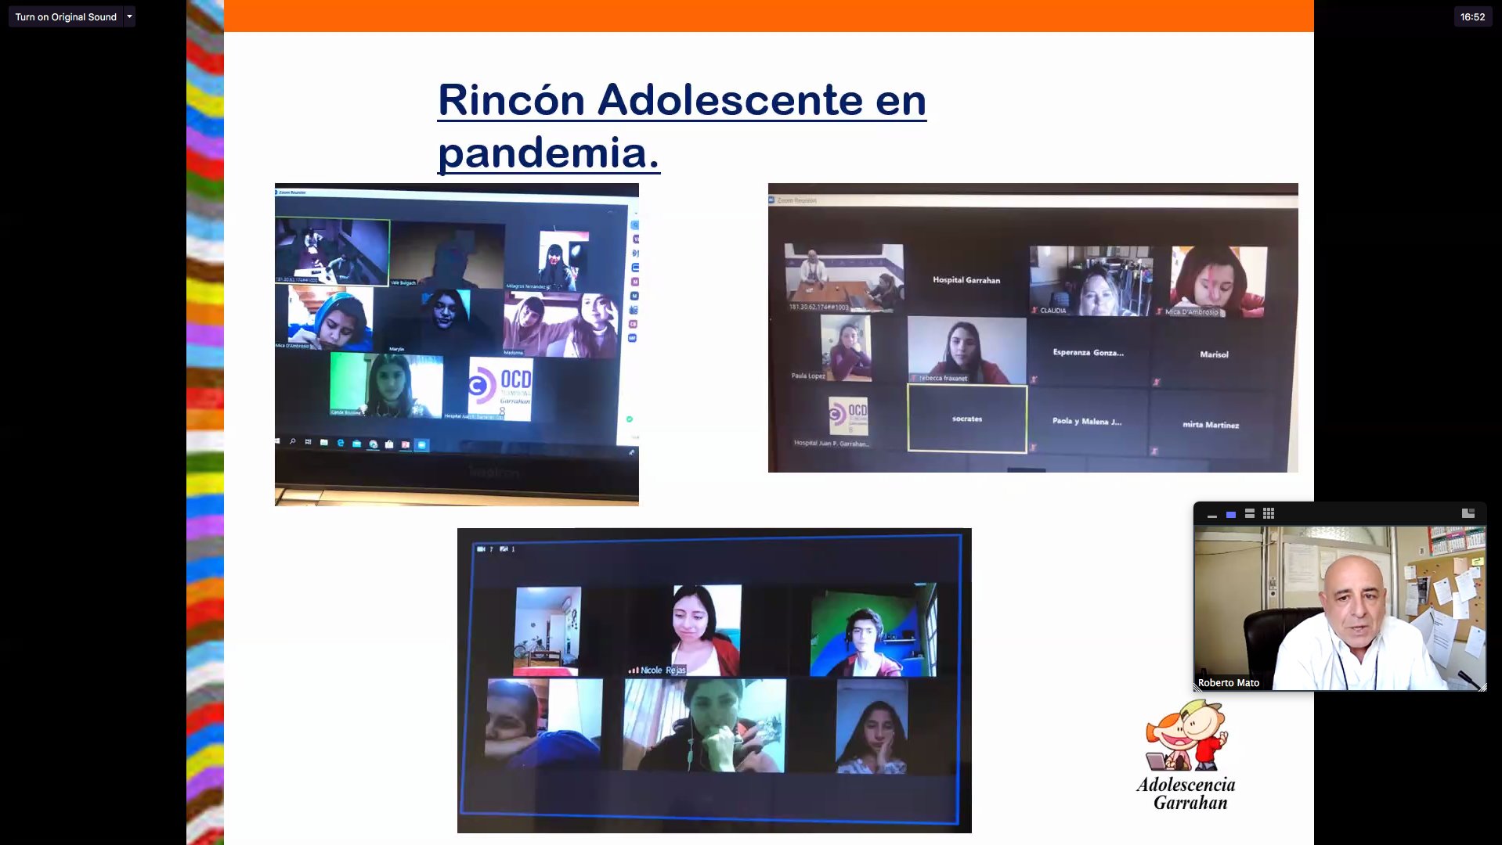Click the Nicole Rejas name label
The height and width of the screenshot is (845, 1502).
point(663,671)
